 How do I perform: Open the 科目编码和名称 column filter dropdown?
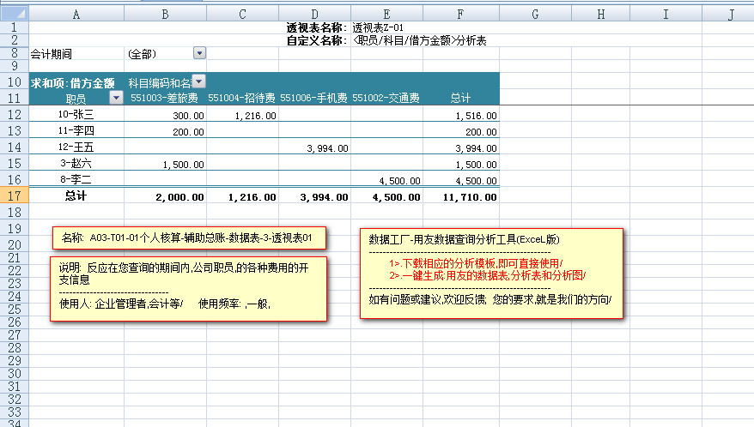[199, 81]
